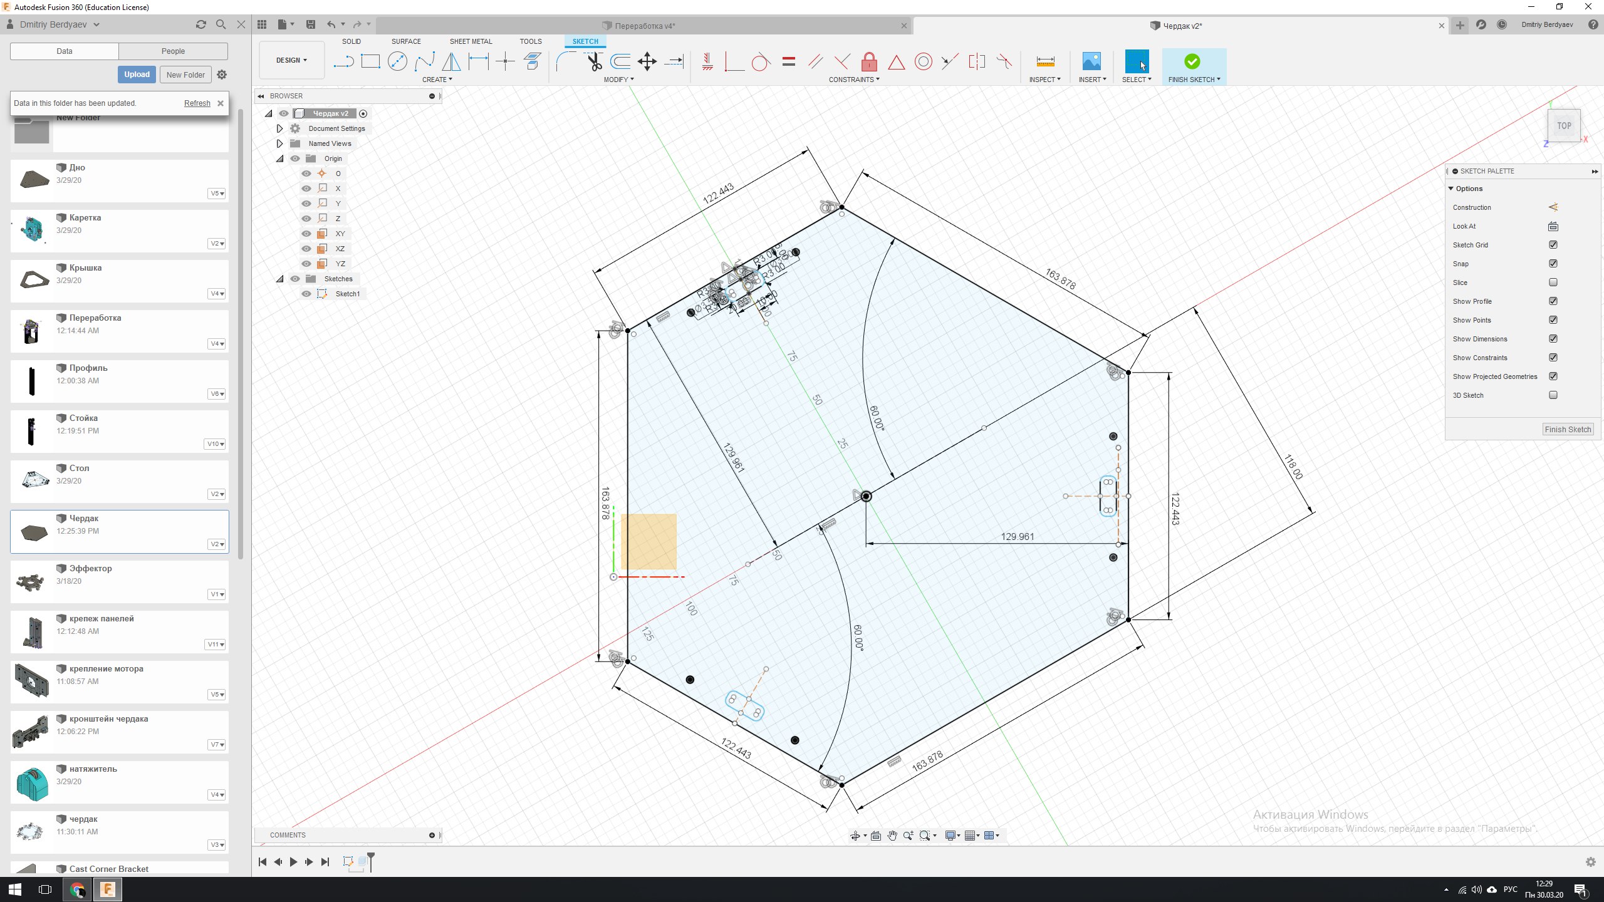The width and height of the screenshot is (1604, 902).
Task: Open the CREATE menu dropdown
Action: (x=437, y=80)
